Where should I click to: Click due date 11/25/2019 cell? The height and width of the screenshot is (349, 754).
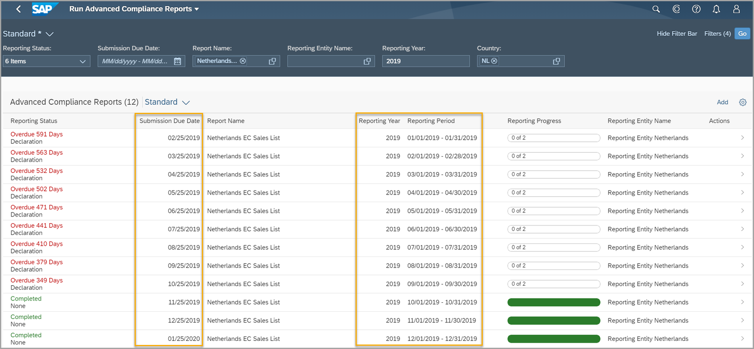point(184,302)
